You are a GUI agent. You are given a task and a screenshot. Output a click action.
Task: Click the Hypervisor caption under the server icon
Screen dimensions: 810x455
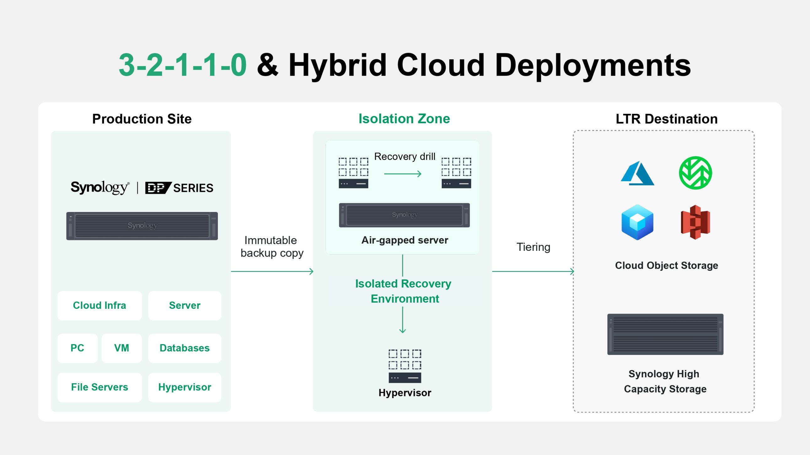405,393
